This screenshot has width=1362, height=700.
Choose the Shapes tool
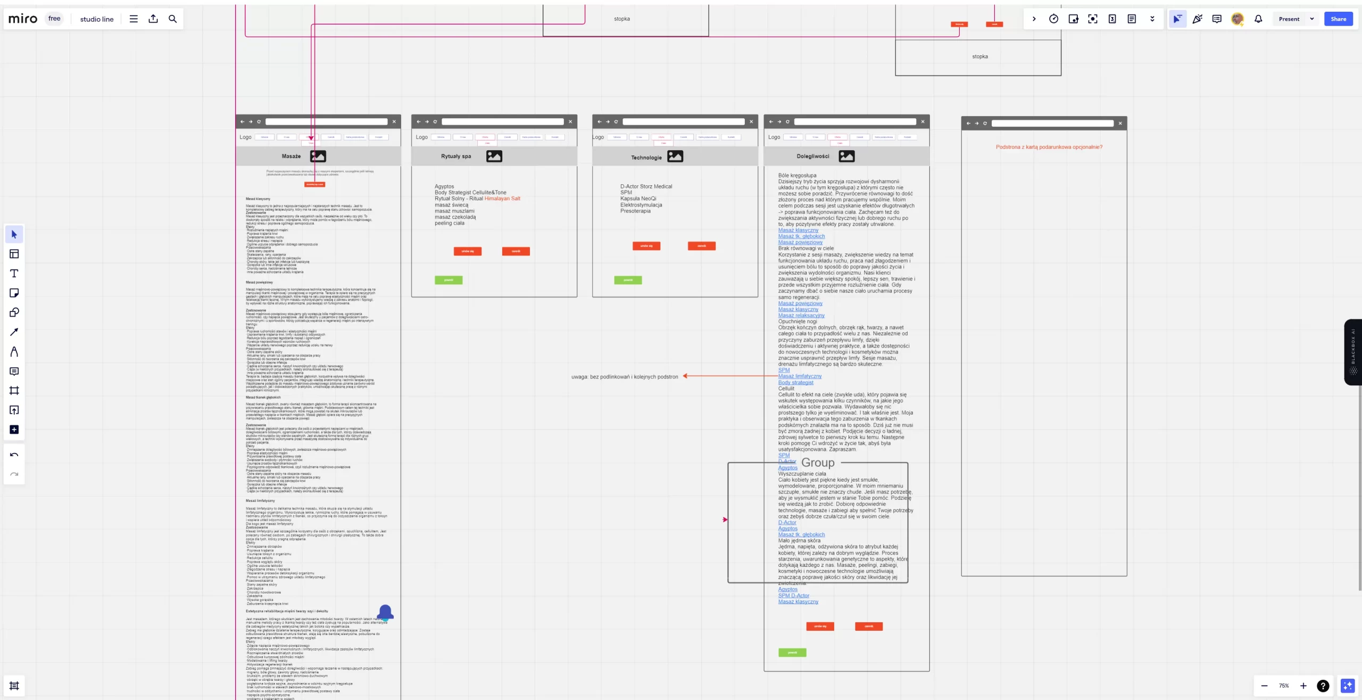pos(14,312)
